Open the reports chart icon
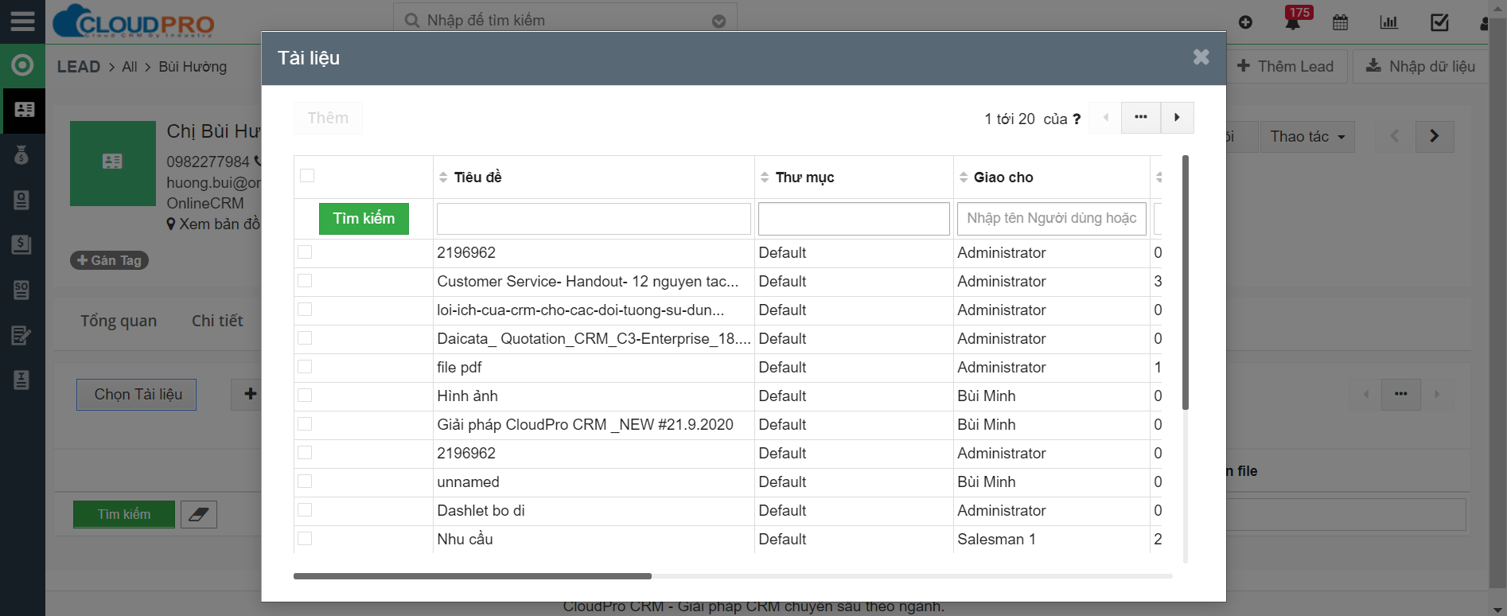 coord(1388,22)
